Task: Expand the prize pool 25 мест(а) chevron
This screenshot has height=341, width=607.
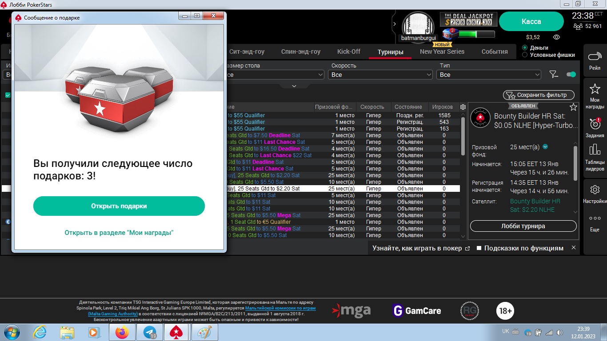Action: pos(545,147)
